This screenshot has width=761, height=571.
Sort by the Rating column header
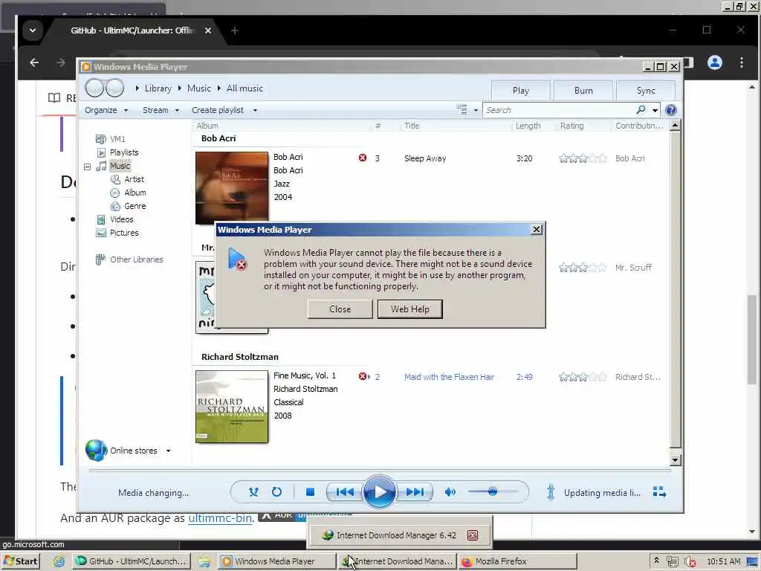click(571, 126)
